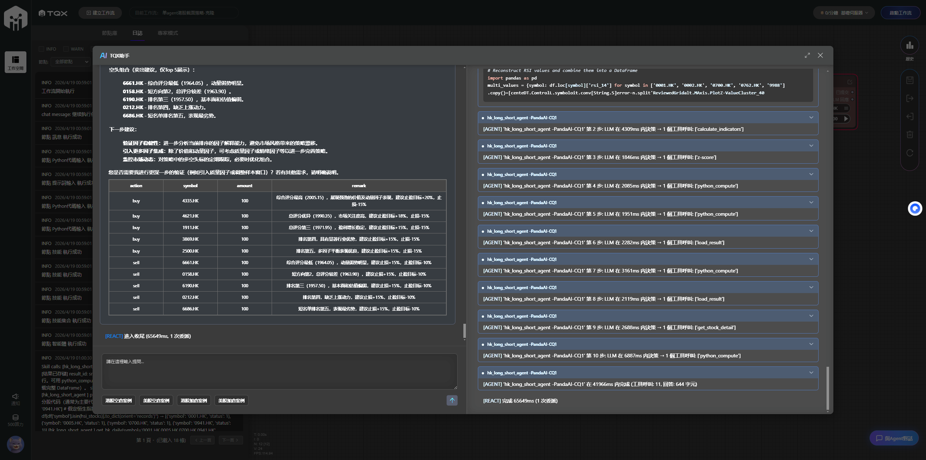Click the export arrow icon in right toolbar
The image size is (926, 460).
click(x=910, y=98)
